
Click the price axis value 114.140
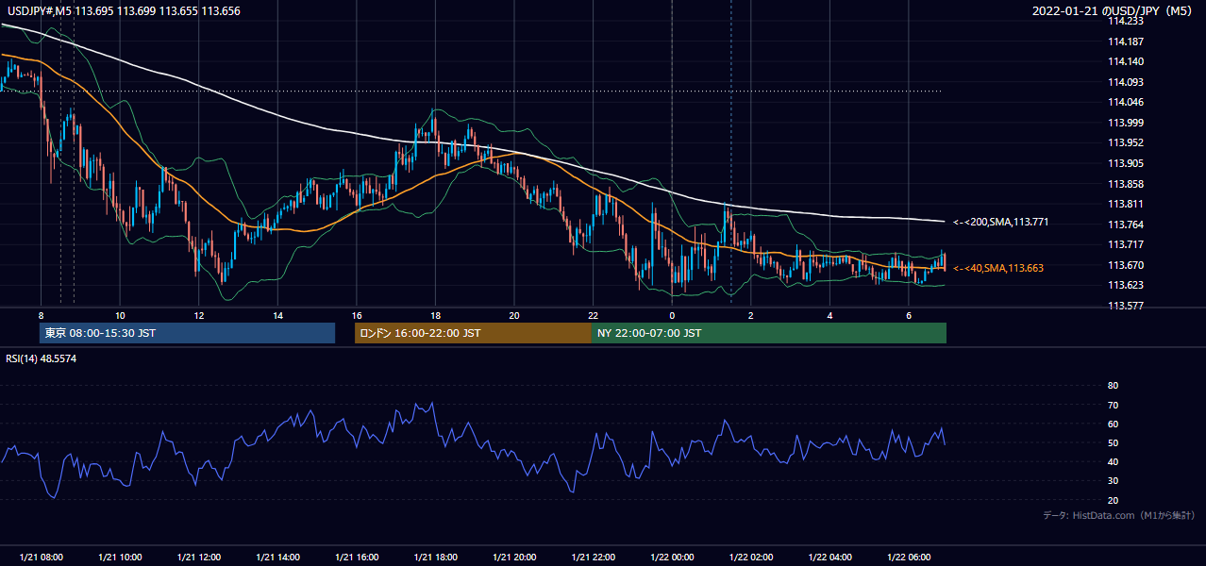click(1125, 61)
